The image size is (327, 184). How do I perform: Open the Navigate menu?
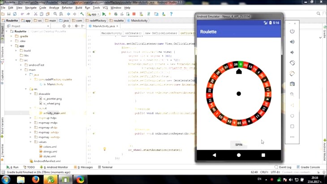[x=30, y=8]
